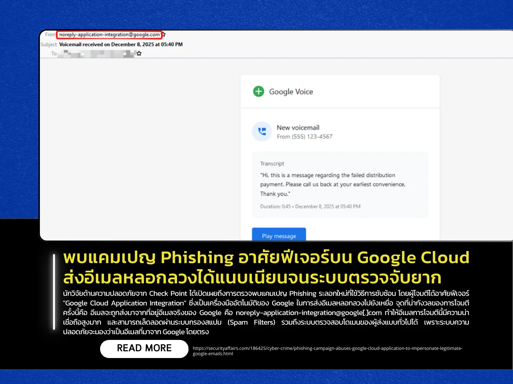The width and height of the screenshot is (513, 384).
Task: Click the white Thai description paragraph
Action: (266, 313)
